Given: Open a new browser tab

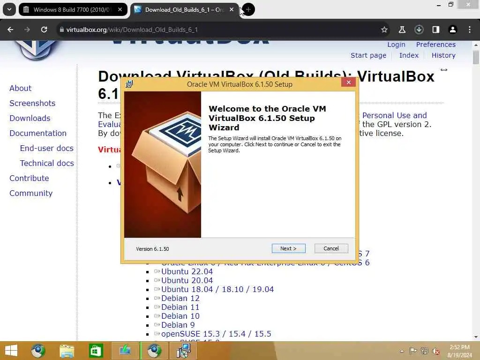Looking at the screenshot, I should tap(248, 9).
